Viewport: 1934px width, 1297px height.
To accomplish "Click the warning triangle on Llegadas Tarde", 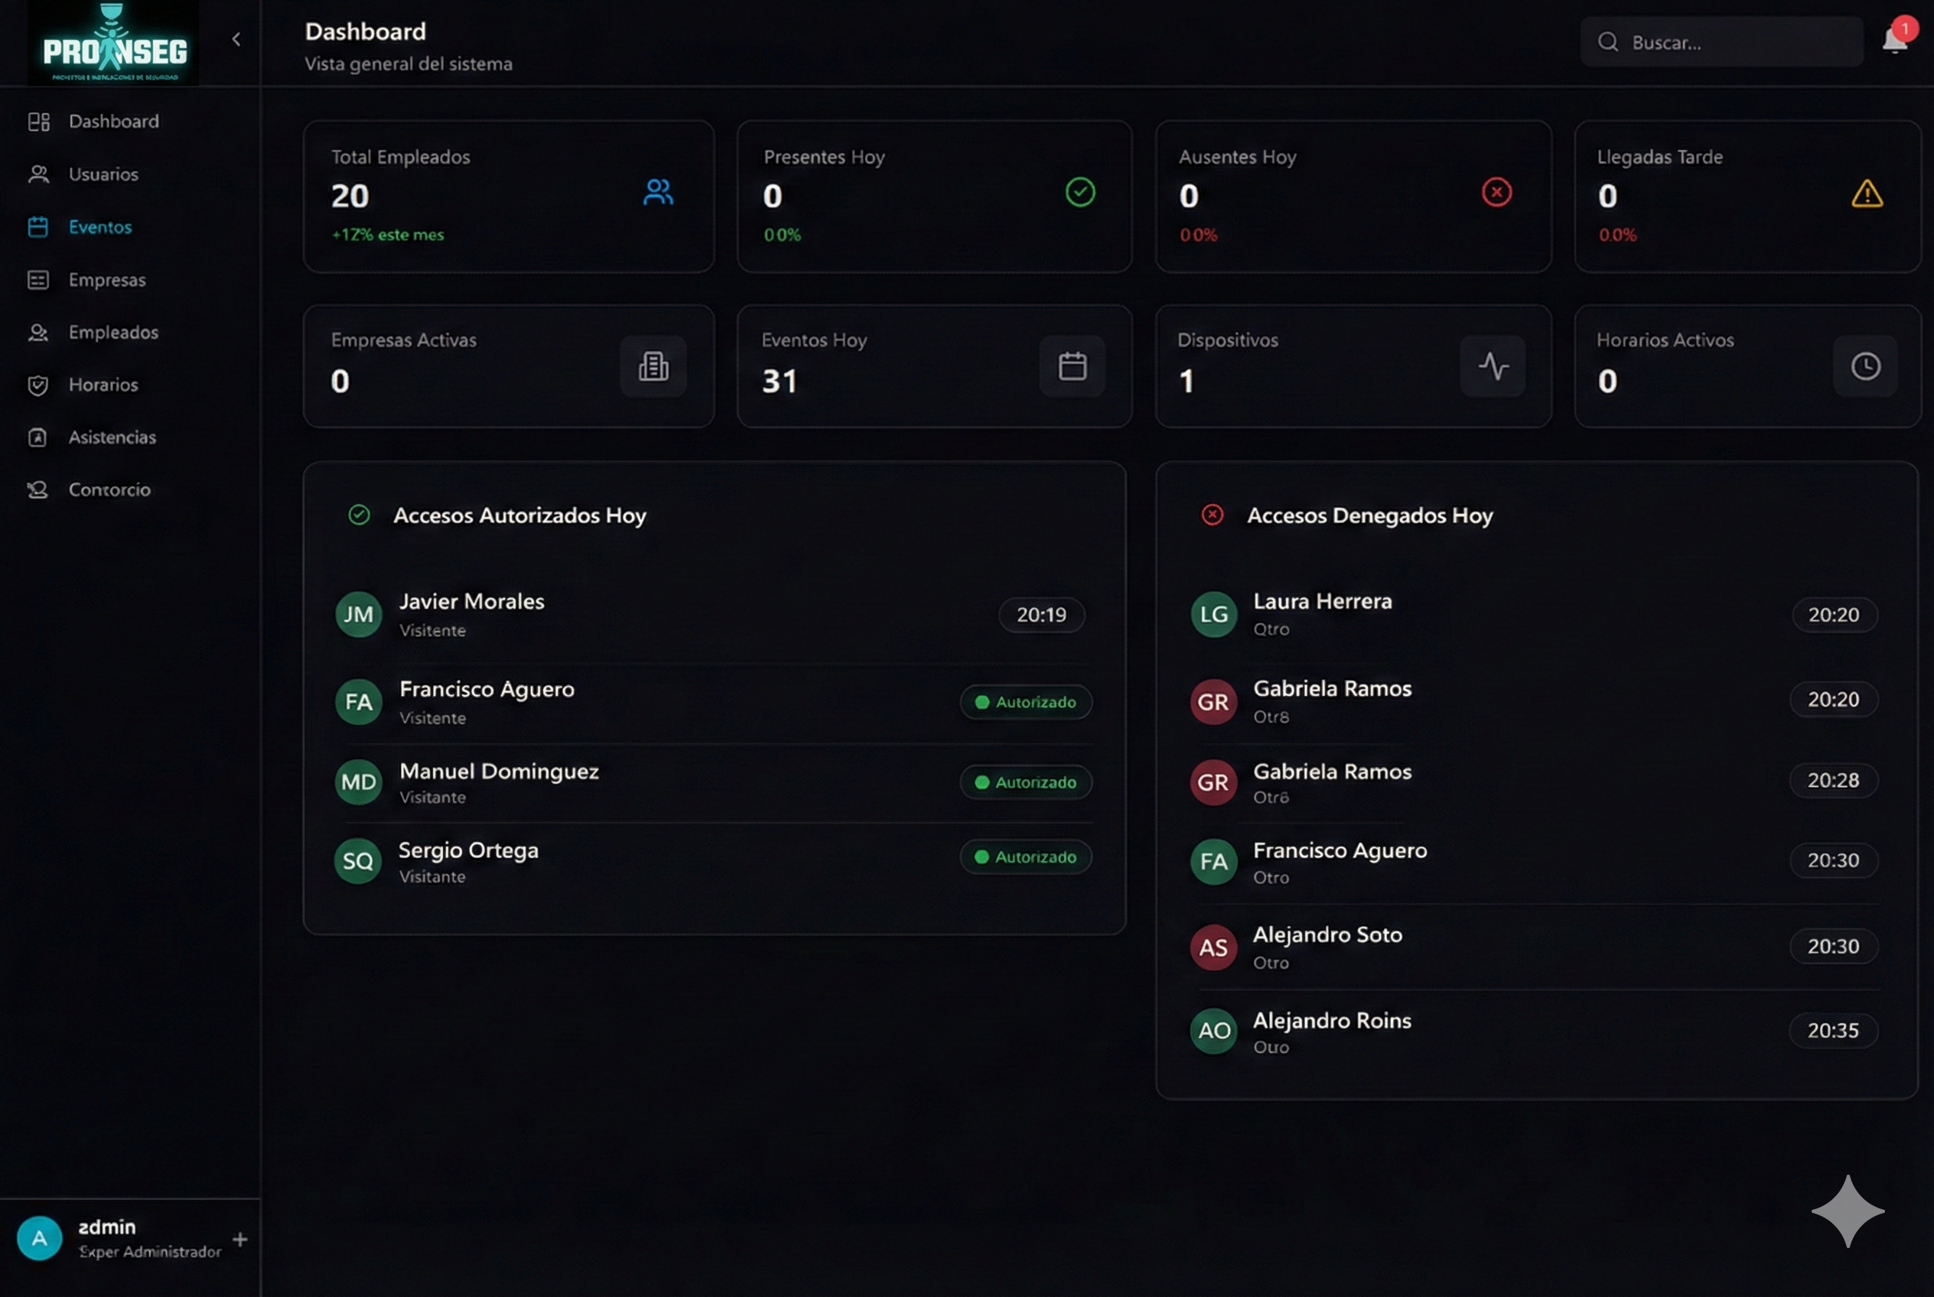I will coord(1867,193).
